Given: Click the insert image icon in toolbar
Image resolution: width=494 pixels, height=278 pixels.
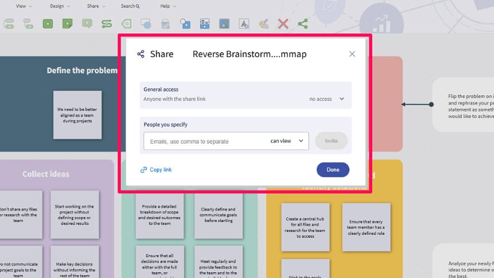Looking at the screenshot, I should (x=224, y=24).
